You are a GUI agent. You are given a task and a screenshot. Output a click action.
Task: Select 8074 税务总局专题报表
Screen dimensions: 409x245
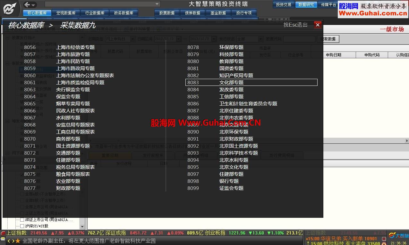pyautogui.click(x=59, y=167)
